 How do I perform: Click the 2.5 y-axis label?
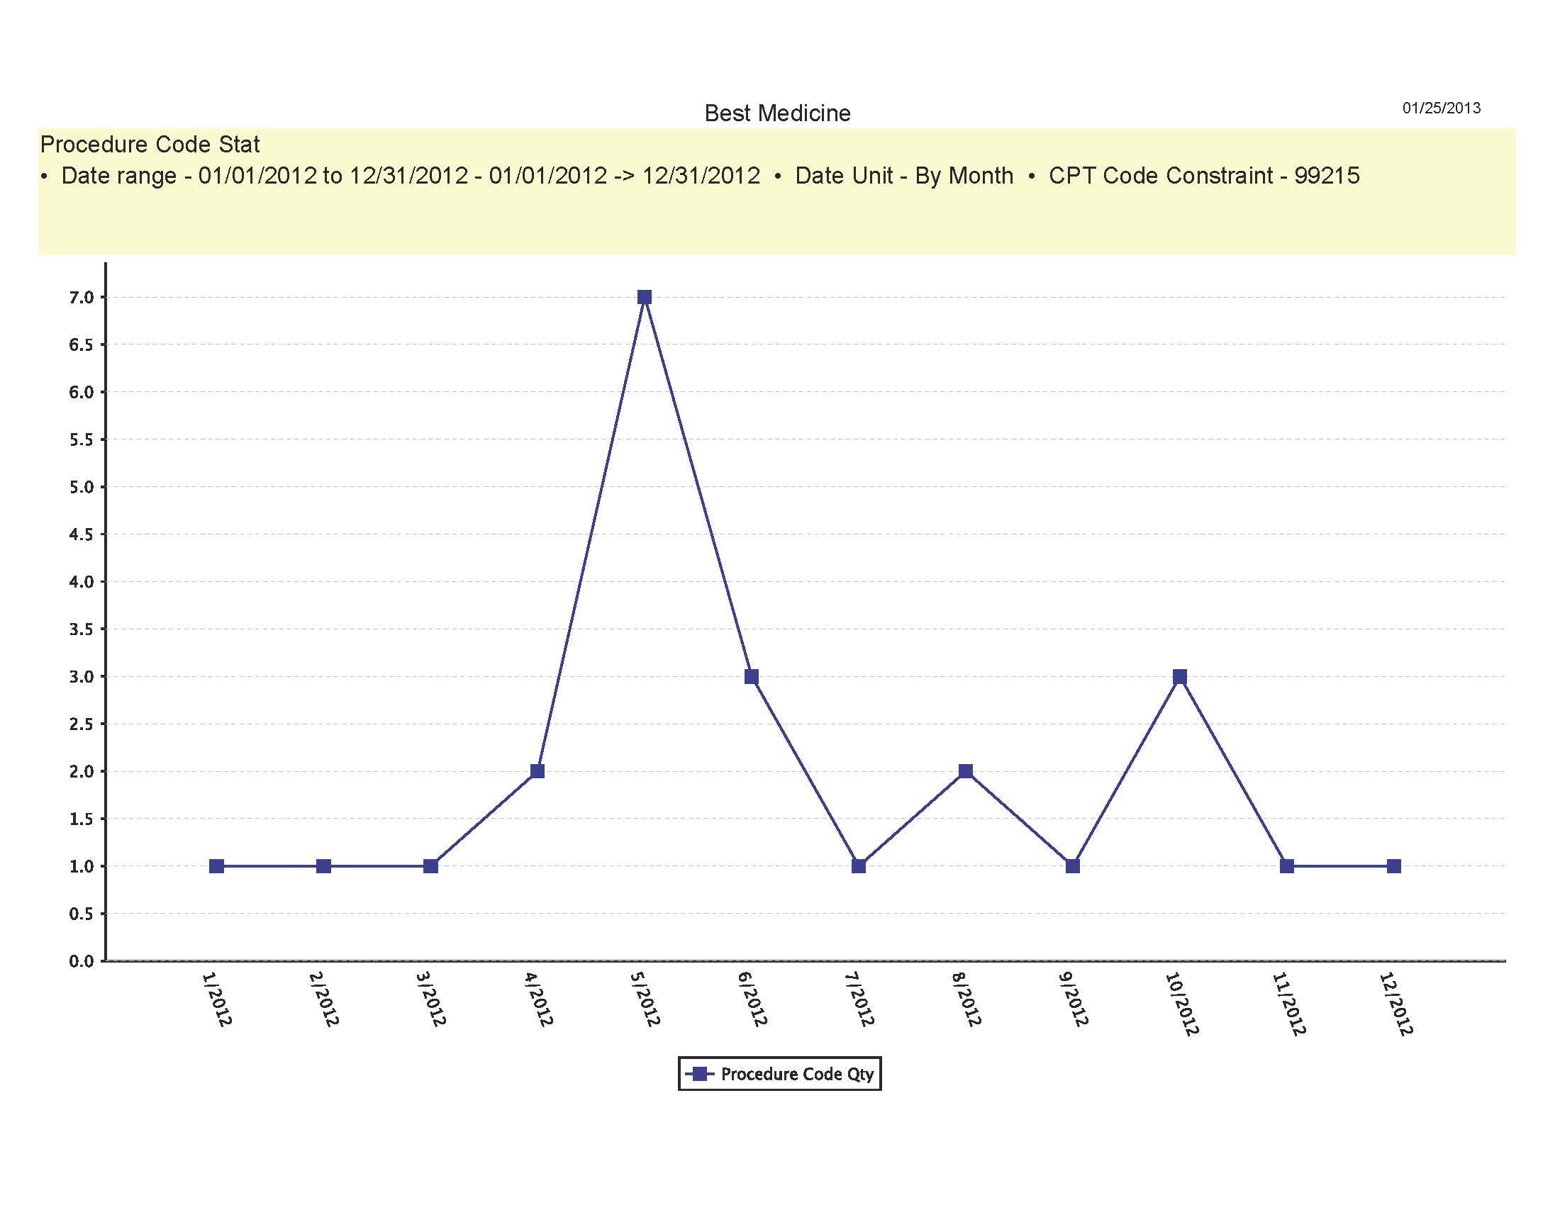[82, 724]
